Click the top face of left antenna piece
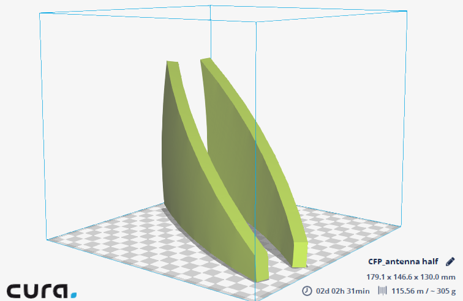 (173, 62)
